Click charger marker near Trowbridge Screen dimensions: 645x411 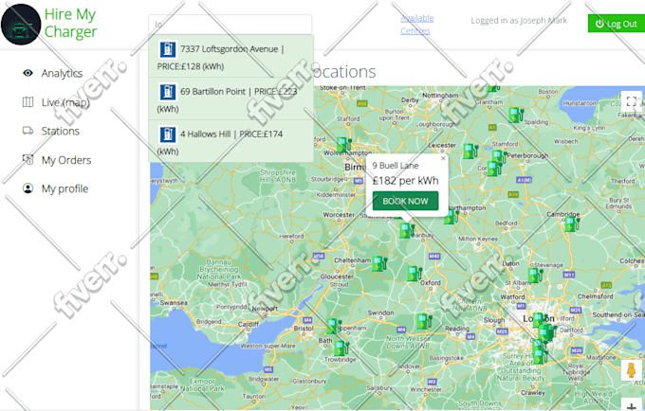pyautogui.click(x=341, y=348)
